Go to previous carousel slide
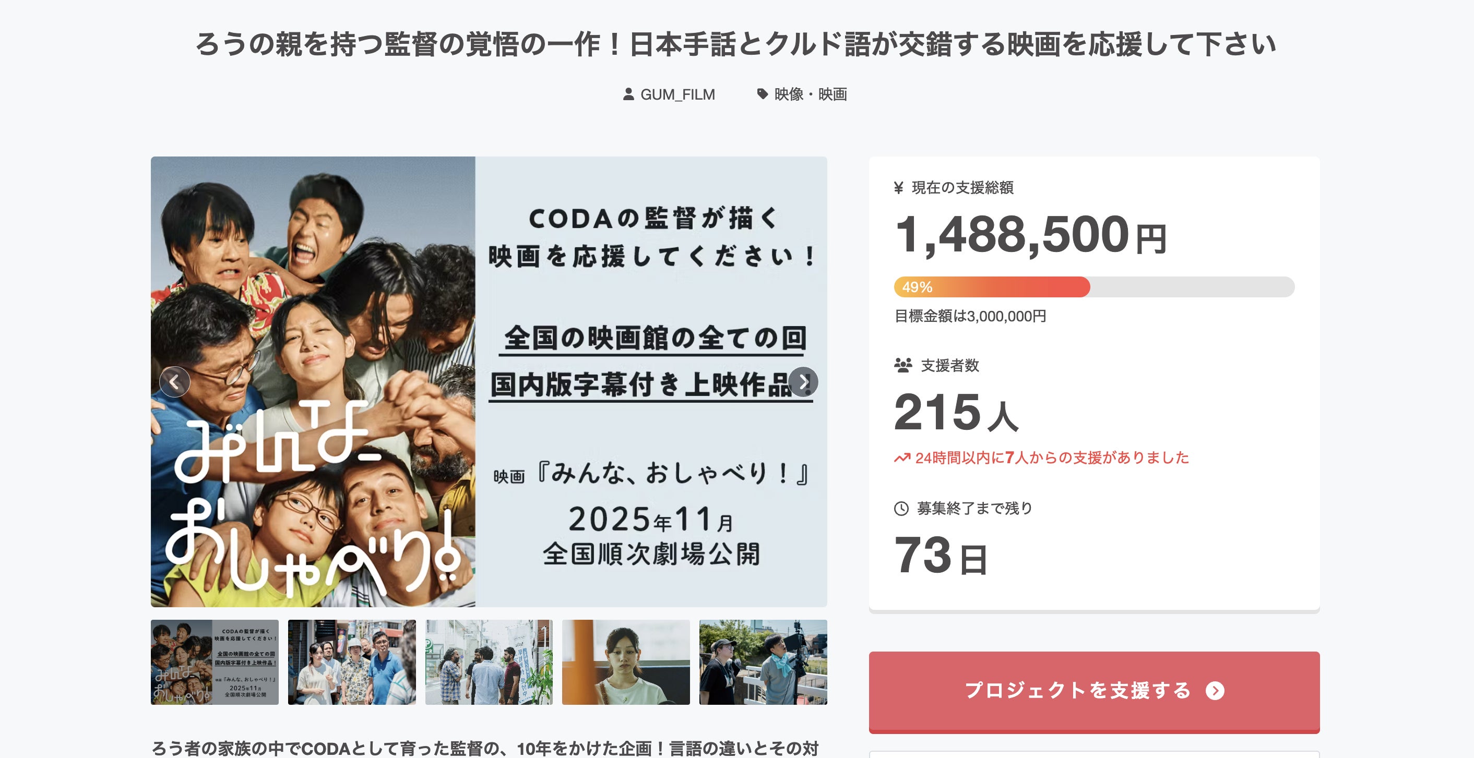This screenshot has width=1474, height=758. (x=174, y=381)
